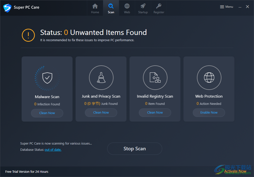Click the 0 Infection Found text
254x177 pixels.
pos(47,104)
